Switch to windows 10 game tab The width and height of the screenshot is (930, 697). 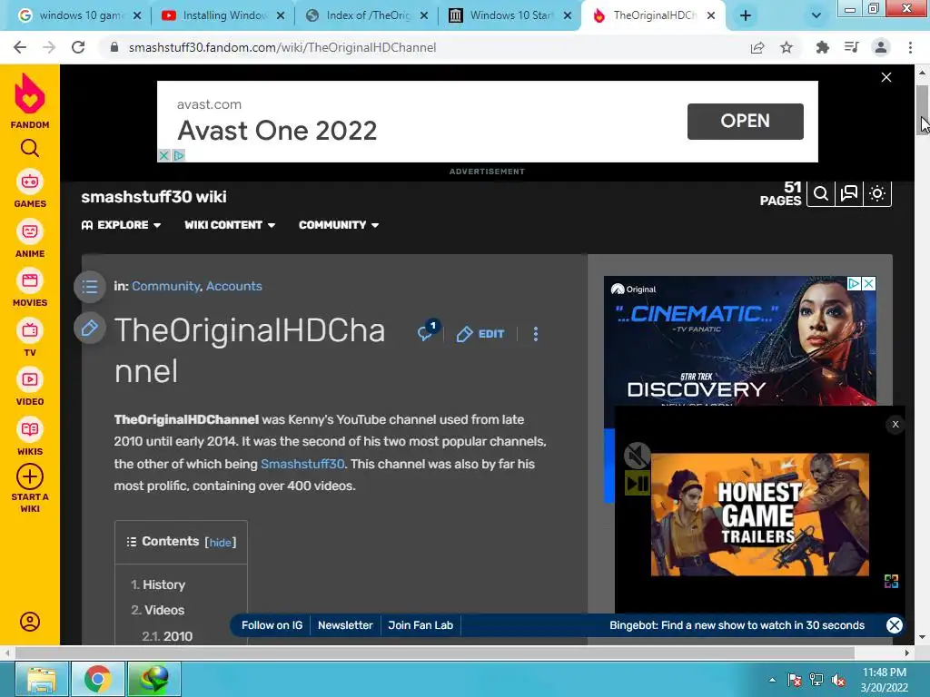(79, 15)
